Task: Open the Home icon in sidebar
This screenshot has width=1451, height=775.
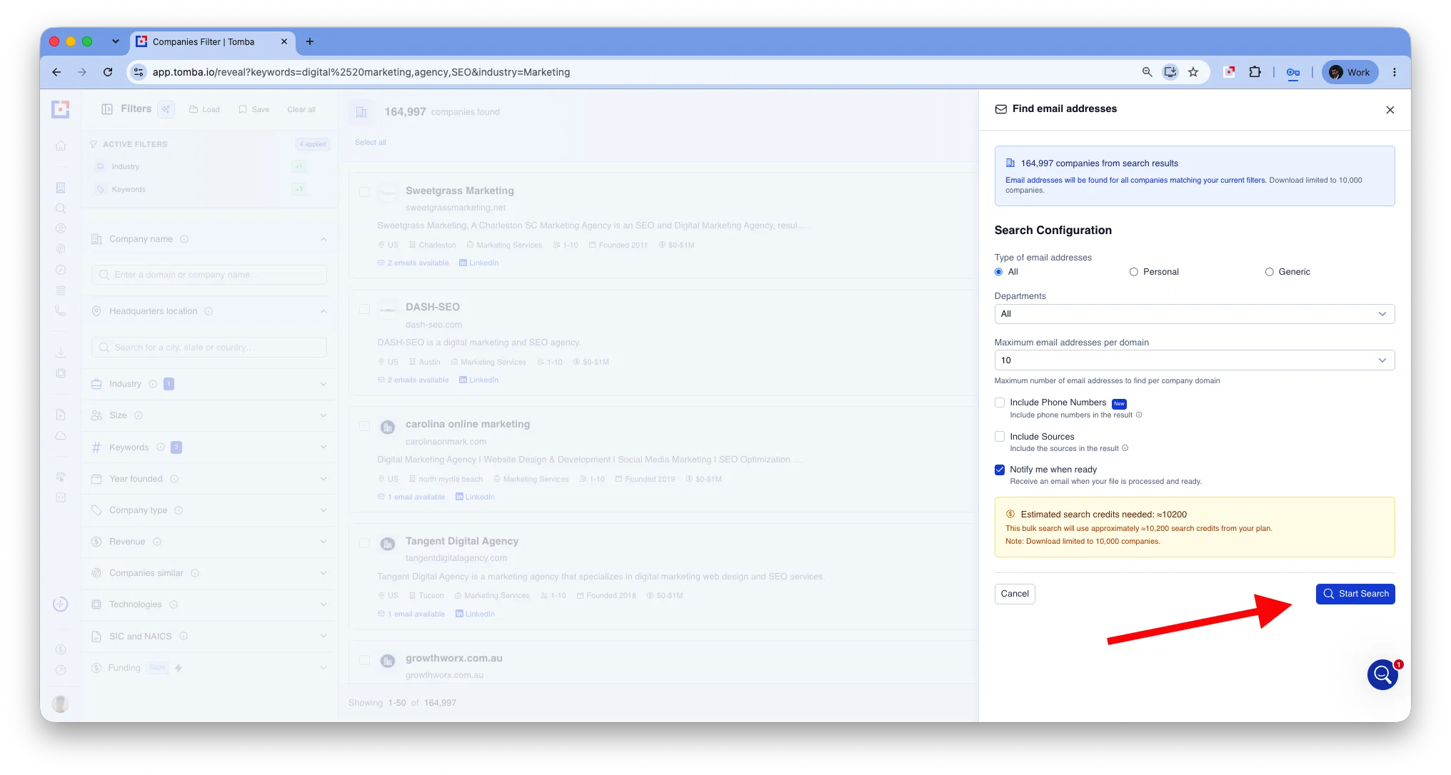Action: click(x=61, y=146)
